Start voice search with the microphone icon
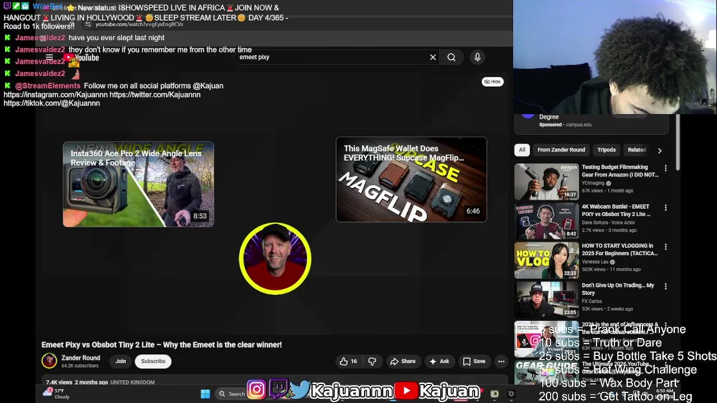 pos(477,57)
